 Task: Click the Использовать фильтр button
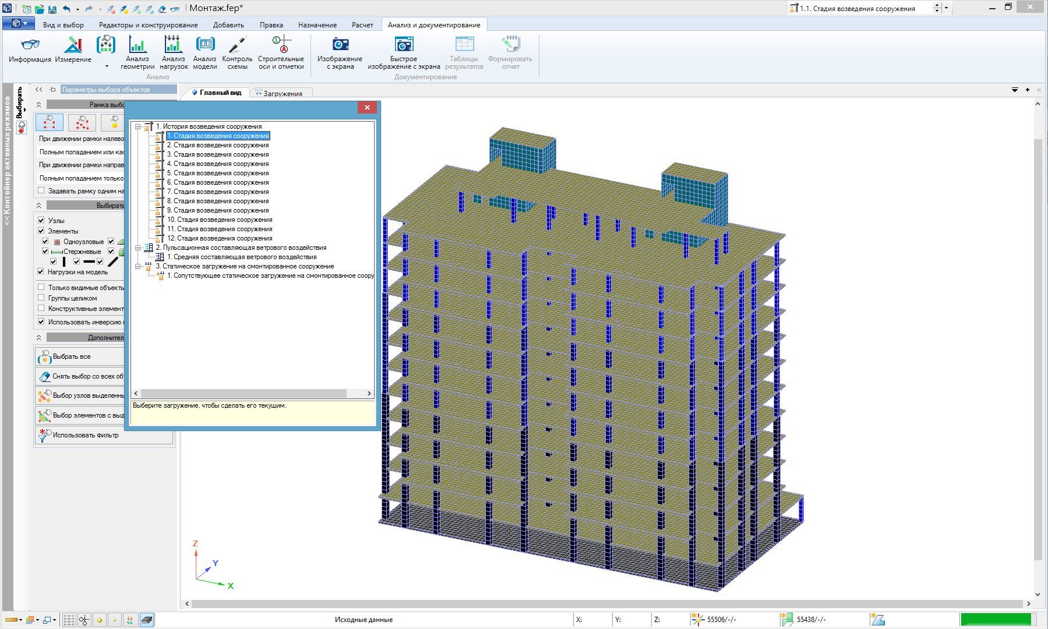pos(85,435)
